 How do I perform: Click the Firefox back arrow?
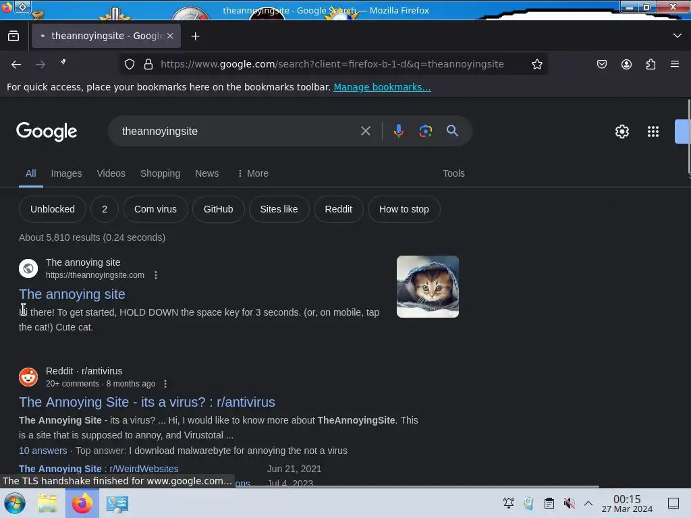[x=16, y=64]
